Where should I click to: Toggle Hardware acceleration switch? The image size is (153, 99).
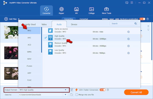coord(142,19)
